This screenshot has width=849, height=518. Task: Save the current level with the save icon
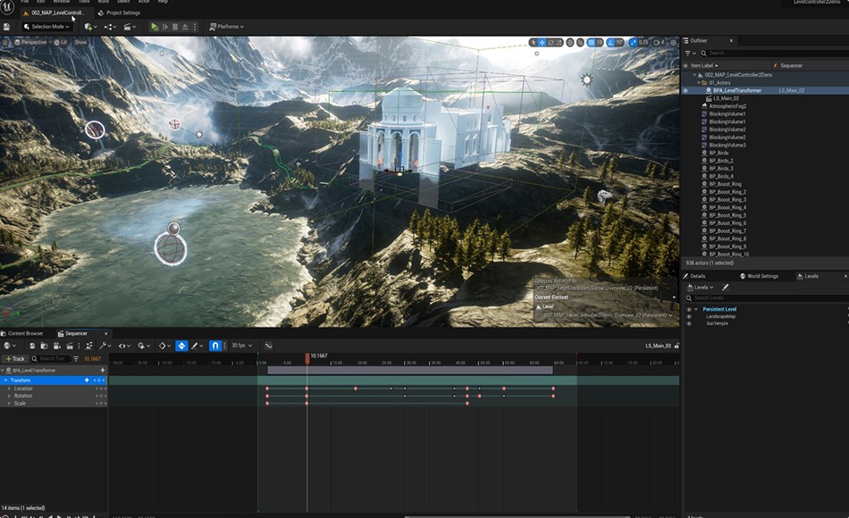[7, 27]
